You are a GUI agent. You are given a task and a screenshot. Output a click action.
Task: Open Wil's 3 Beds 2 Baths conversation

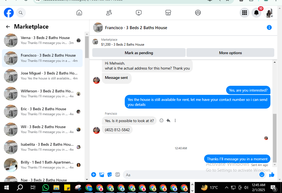coord(42,129)
